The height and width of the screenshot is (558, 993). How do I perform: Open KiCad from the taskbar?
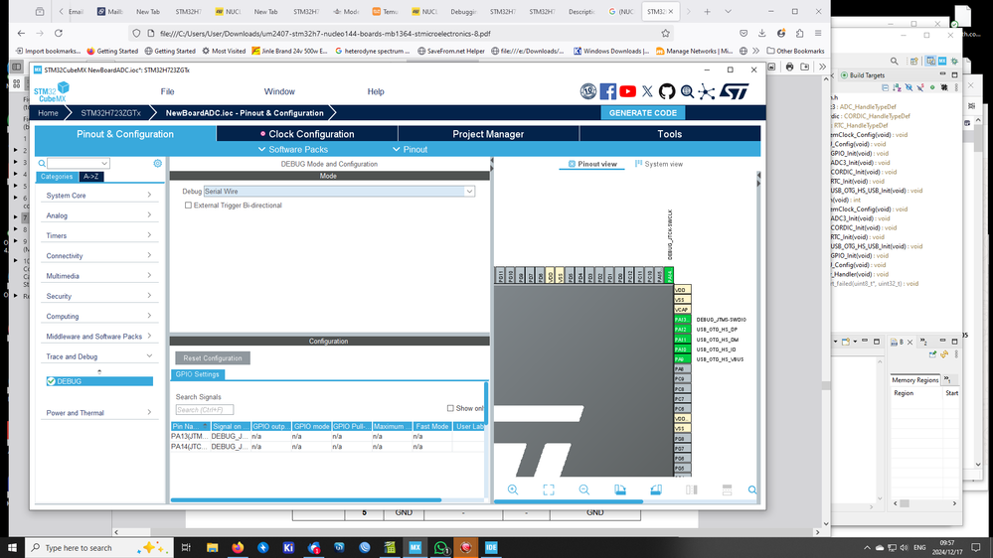tap(288, 547)
